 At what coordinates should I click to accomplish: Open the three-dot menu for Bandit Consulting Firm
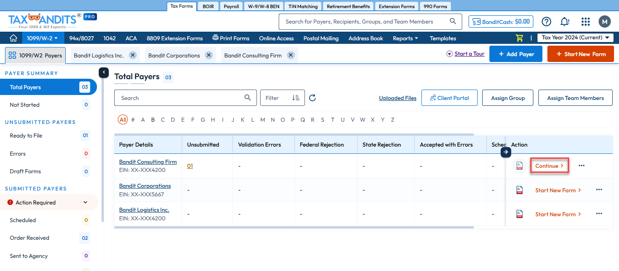581,166
